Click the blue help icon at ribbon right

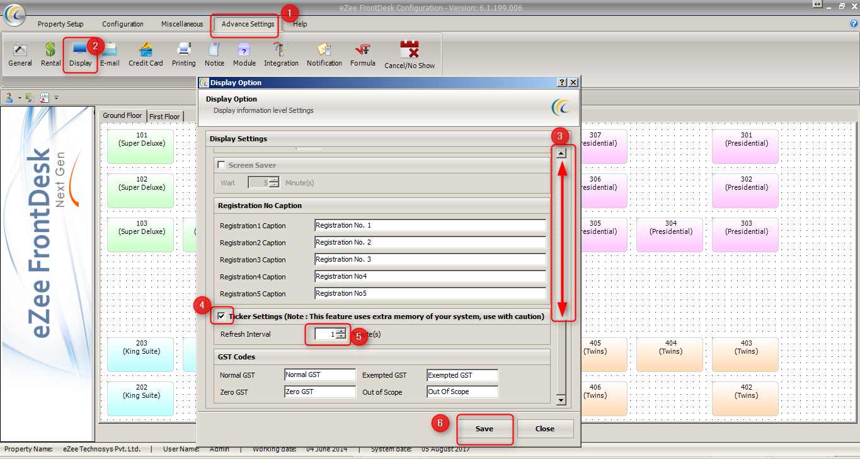pyautogui.click(x=854, y=23)
